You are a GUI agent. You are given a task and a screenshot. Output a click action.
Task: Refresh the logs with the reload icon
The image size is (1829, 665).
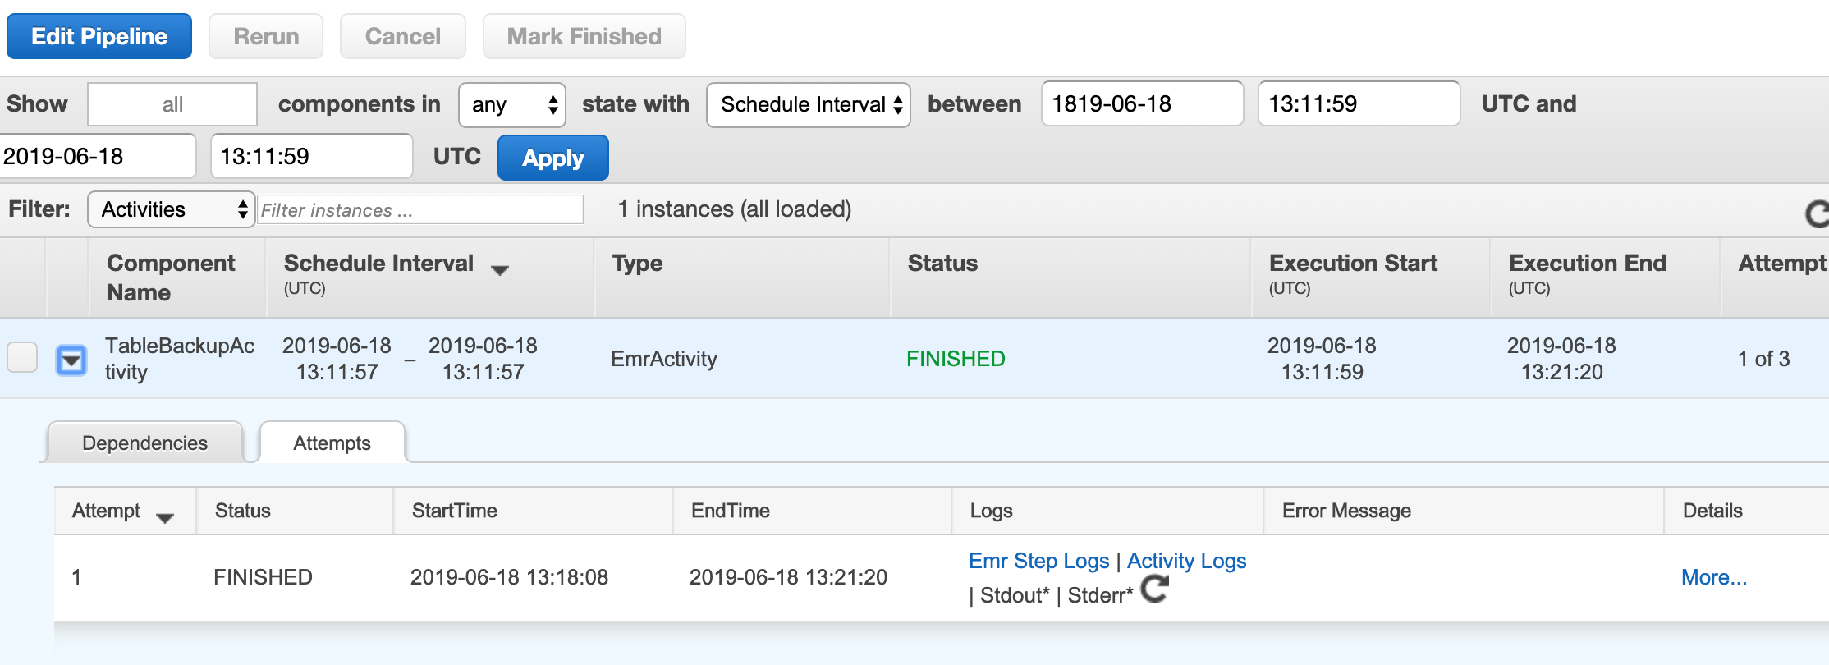1155,588
